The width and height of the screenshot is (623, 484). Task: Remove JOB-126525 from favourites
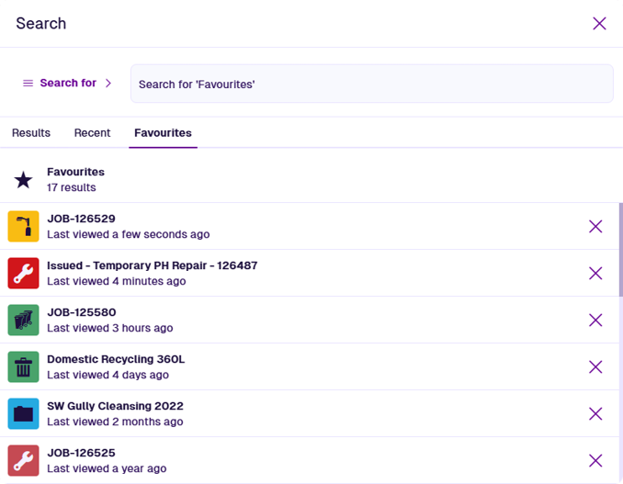[595, 460]
